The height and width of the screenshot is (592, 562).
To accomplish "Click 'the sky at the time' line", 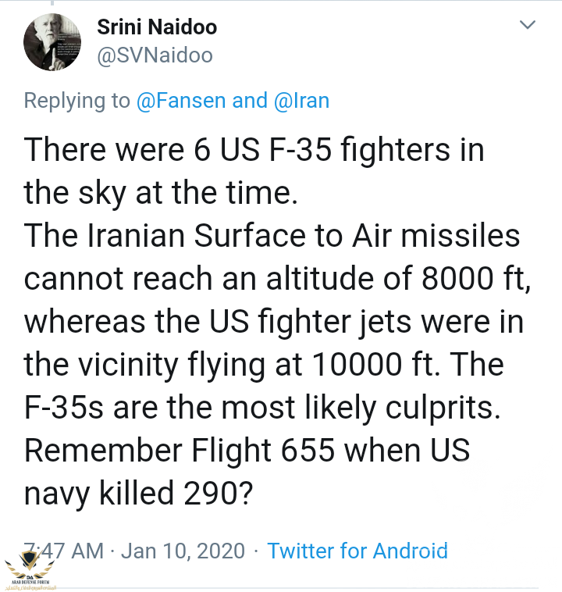I will 161,193.
